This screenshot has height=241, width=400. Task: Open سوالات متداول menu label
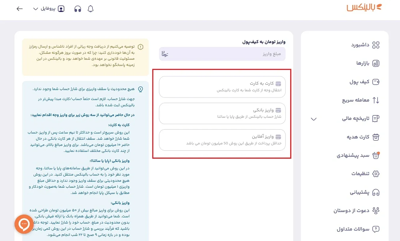(353, 229)
